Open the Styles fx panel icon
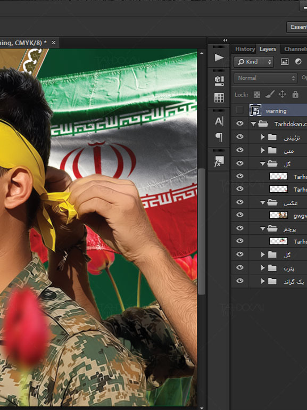 (219, 161)
